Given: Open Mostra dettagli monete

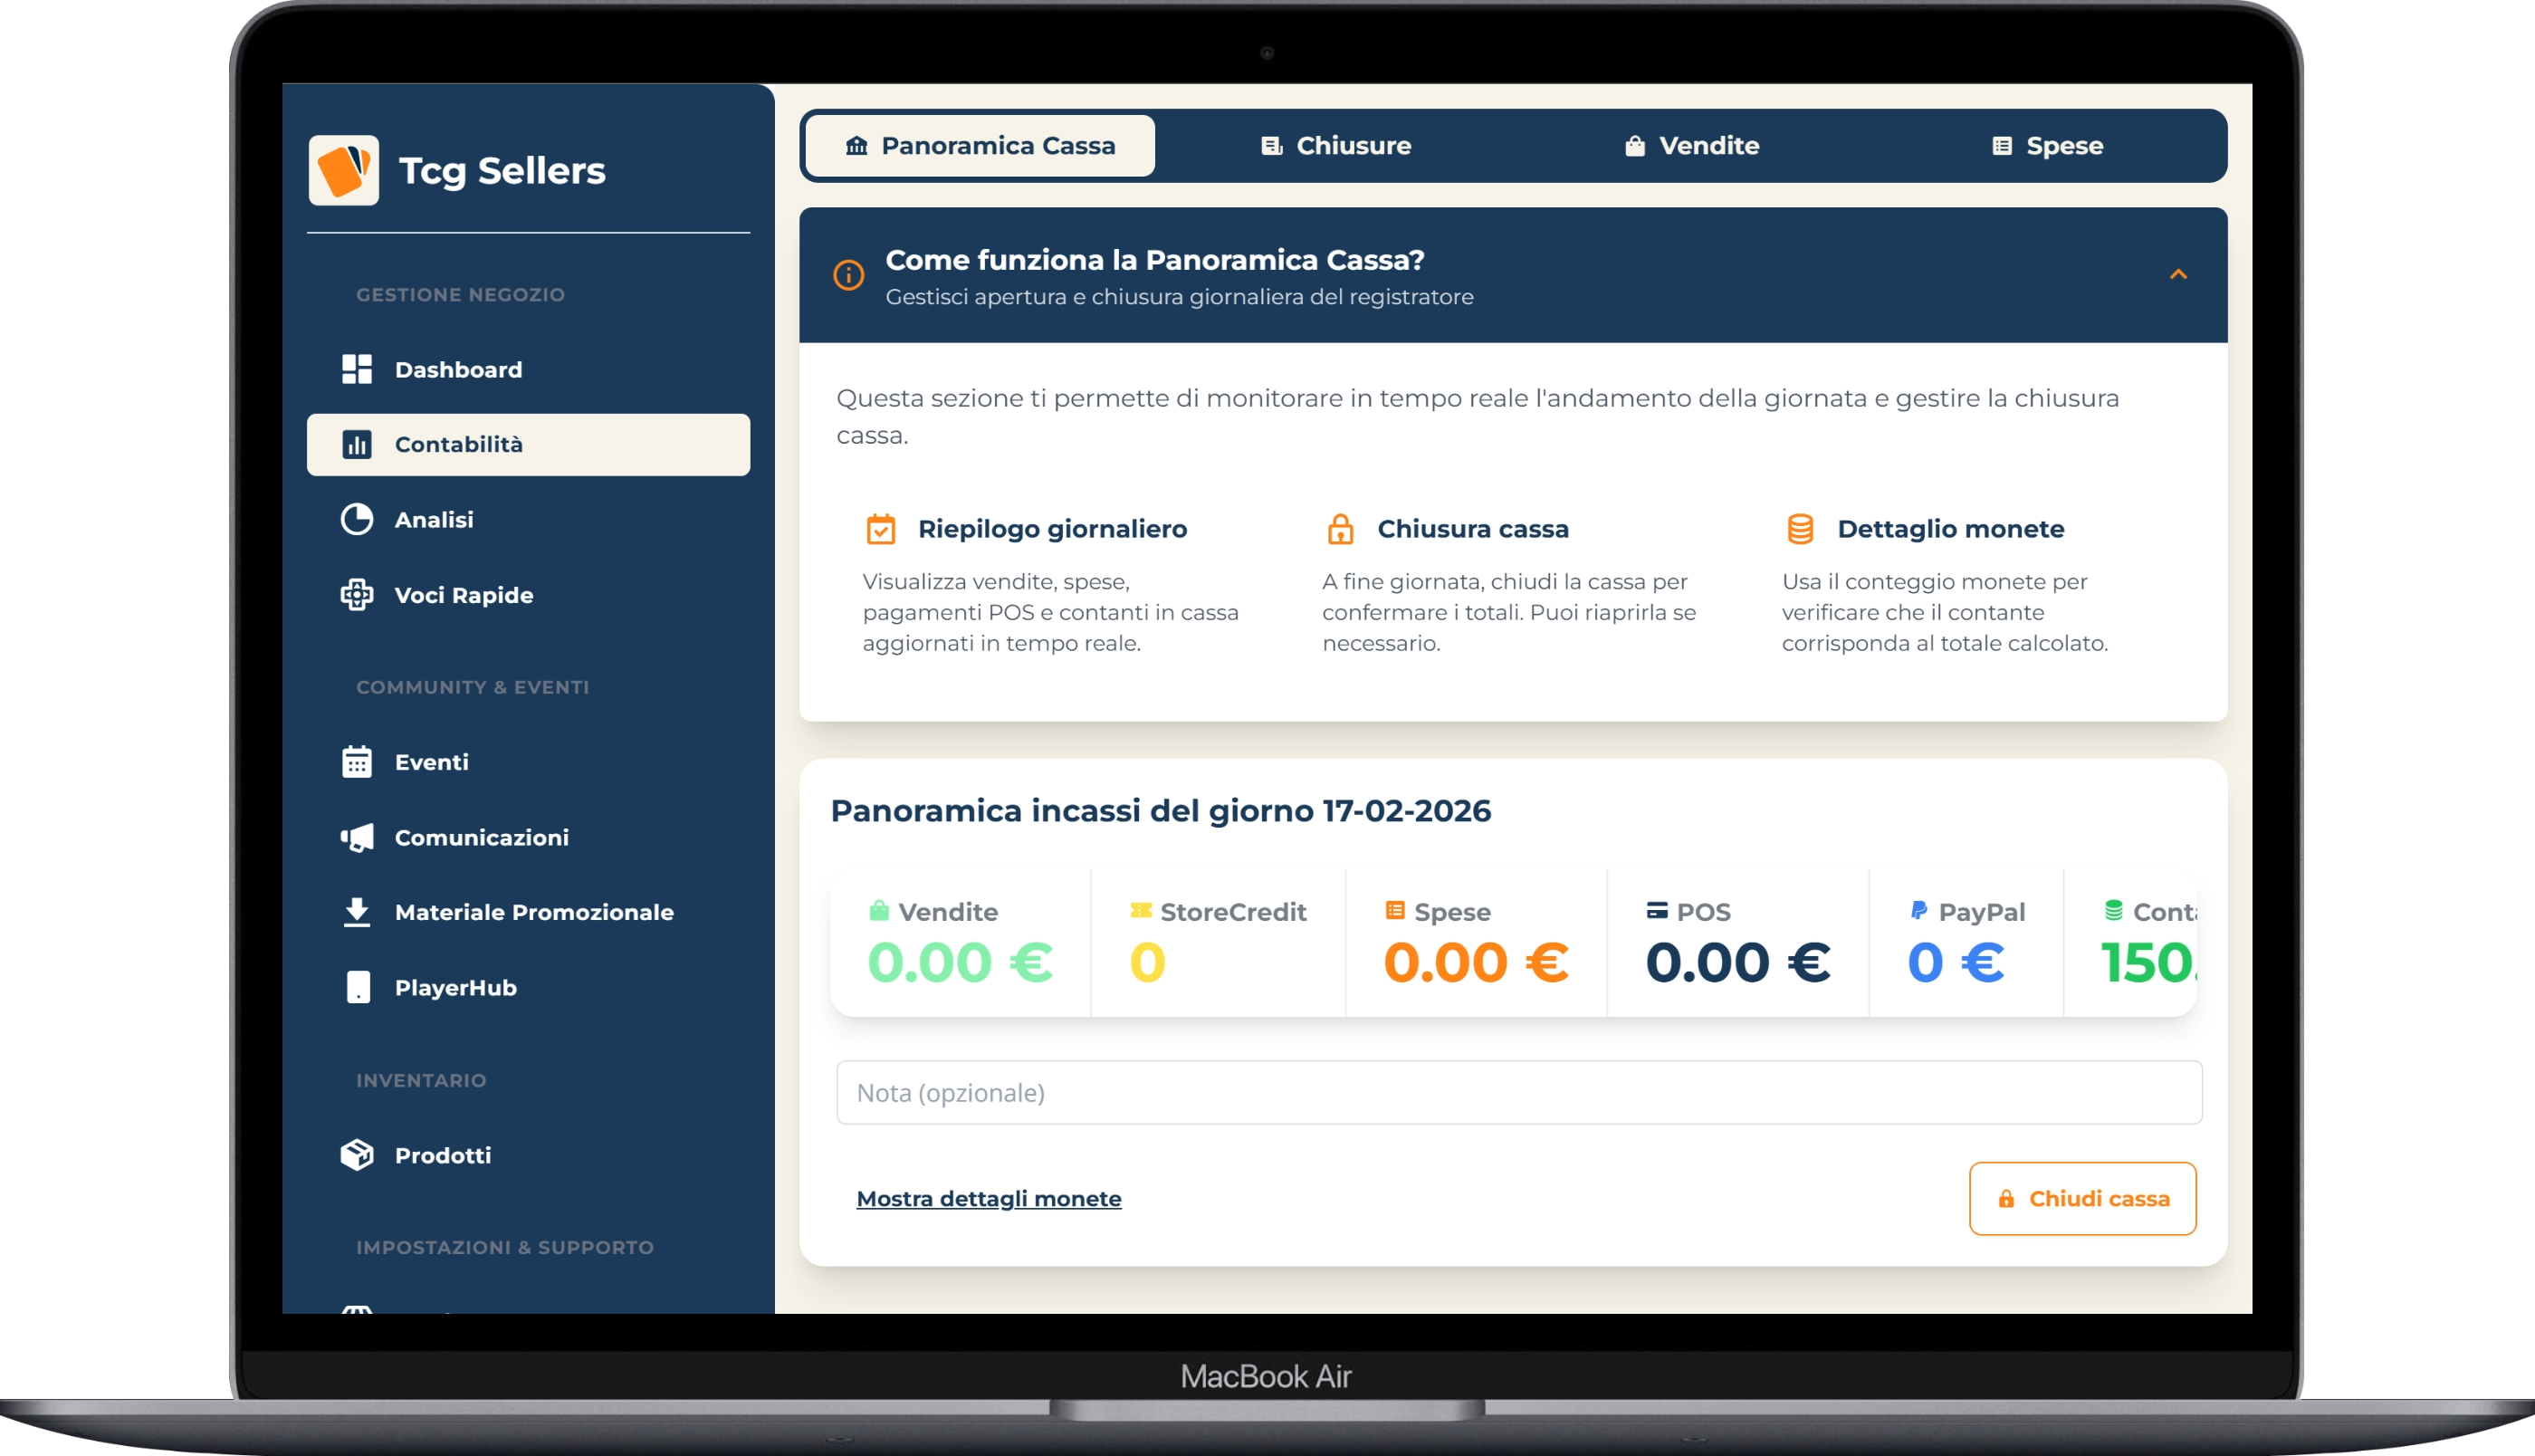Looking at the screenshot, I should coord(989,1198).
